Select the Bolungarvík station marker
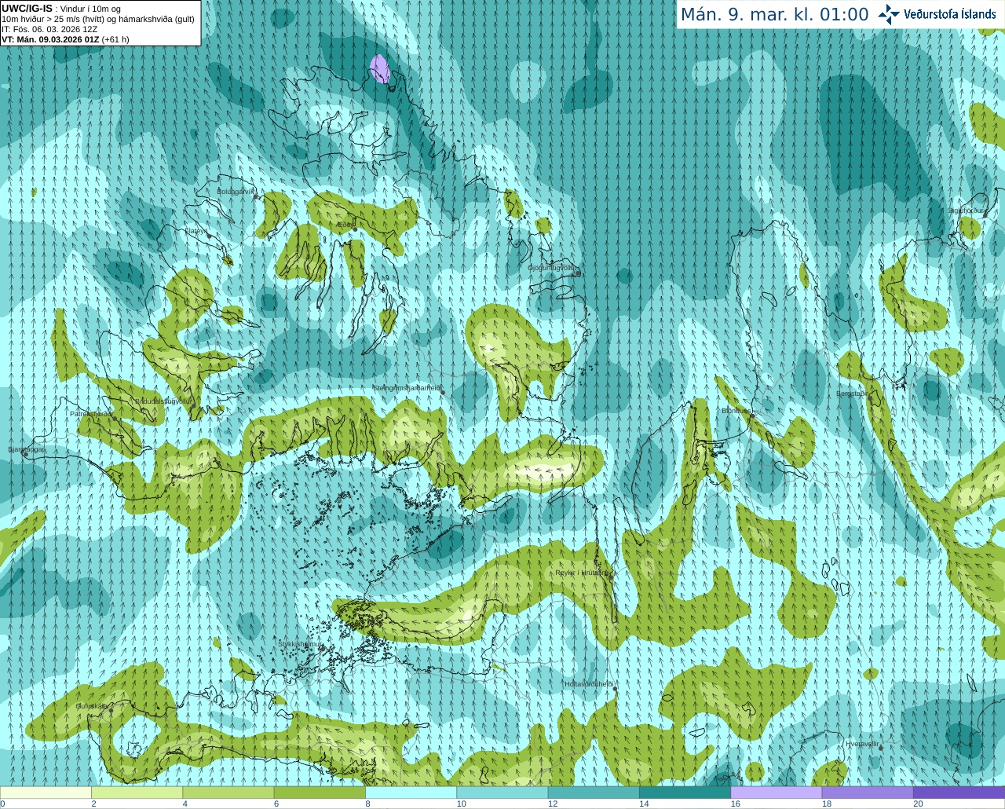Image resolution: width=1005 pixels, height=809 pixels. [256, 196]
